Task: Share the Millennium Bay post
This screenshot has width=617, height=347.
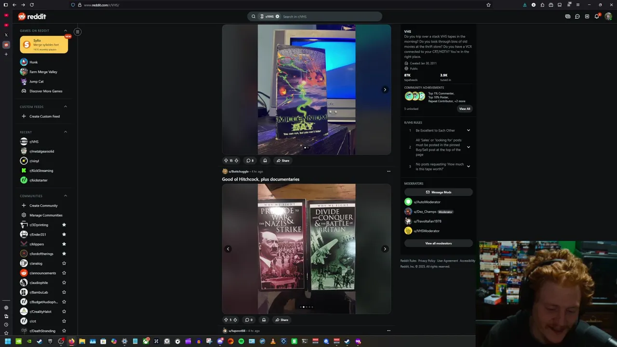Action: click(283, 160)
